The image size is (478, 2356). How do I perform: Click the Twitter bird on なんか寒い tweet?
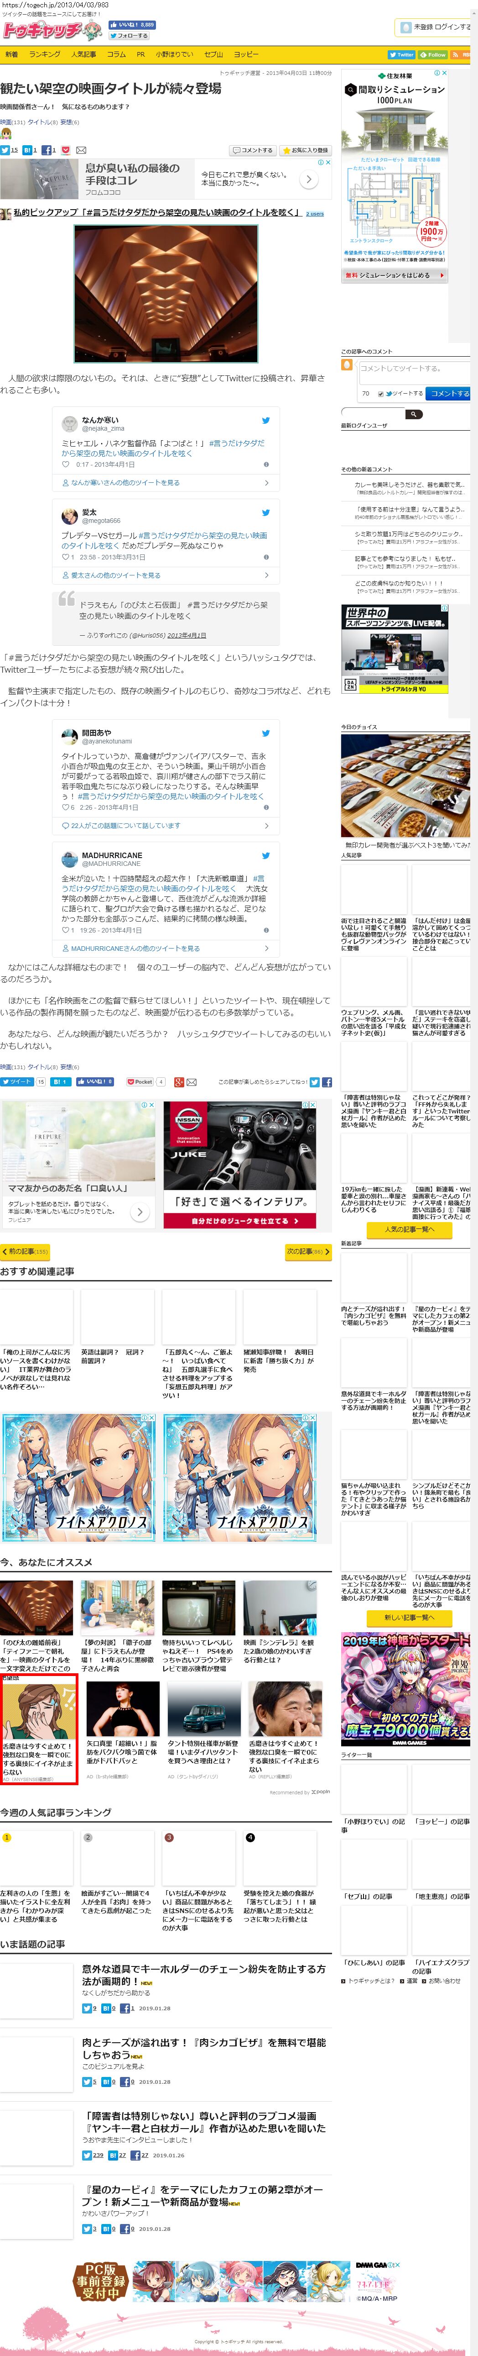point(266,421)
